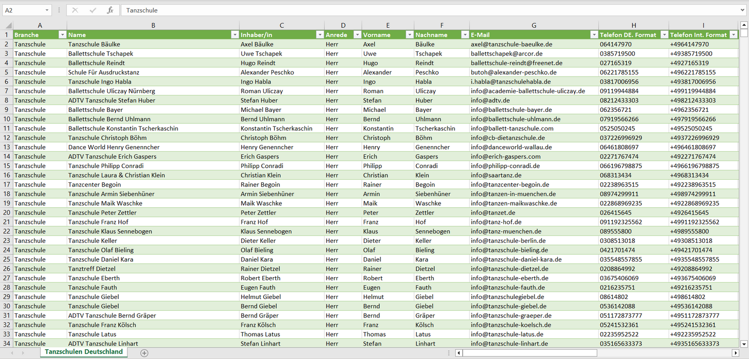Open the Anrede column filter dropdown
Screen dimensions: 749x359
[x=357, y=35]
